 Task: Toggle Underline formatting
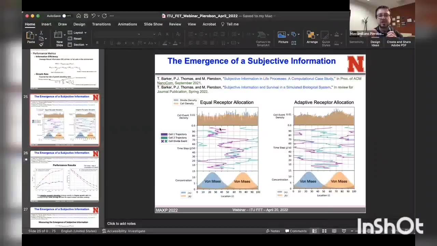111,43
